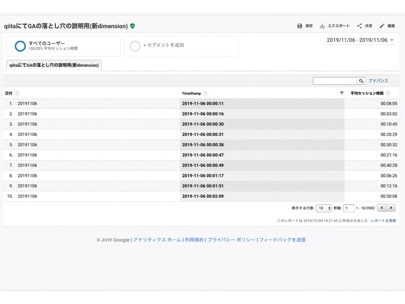Click the 共有 share label
Image resolution: width=405 pixels, height=304 pixels.
pyautogui.click(x=369, y=26)
